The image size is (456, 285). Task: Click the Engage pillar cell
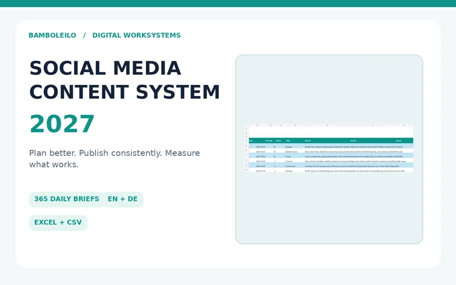[288, 147]
